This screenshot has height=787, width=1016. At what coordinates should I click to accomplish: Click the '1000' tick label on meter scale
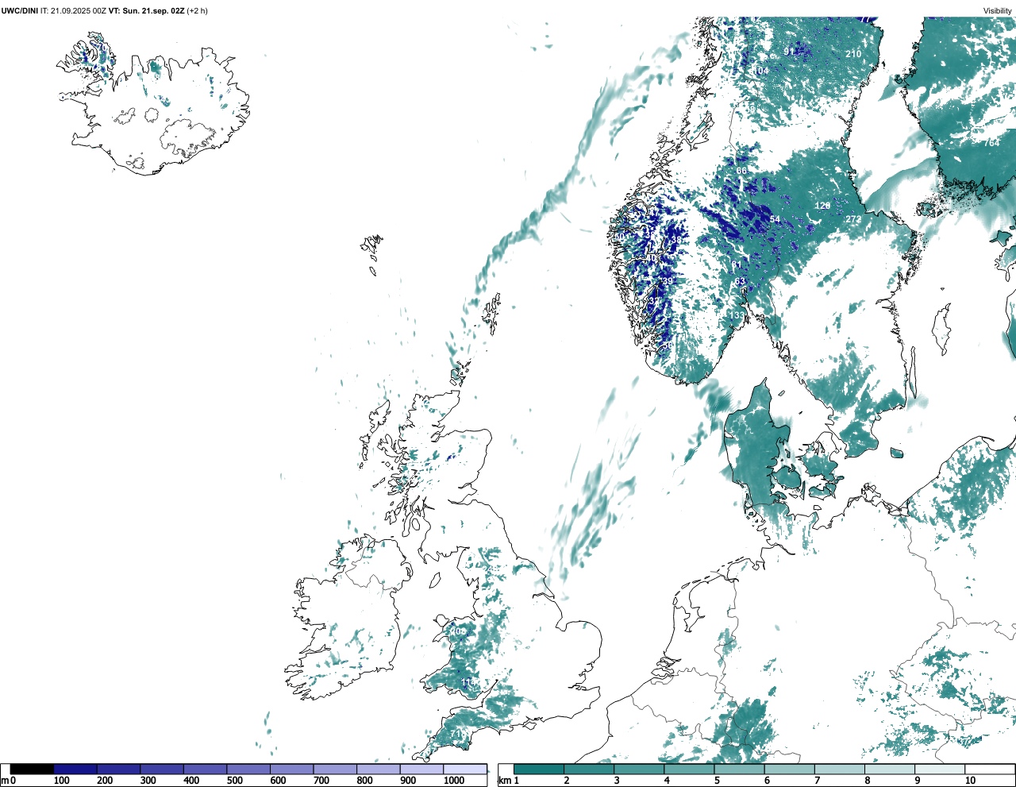tap(454, 781)
